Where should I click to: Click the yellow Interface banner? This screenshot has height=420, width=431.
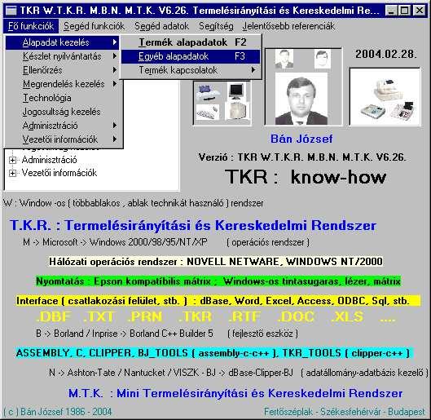218,301
